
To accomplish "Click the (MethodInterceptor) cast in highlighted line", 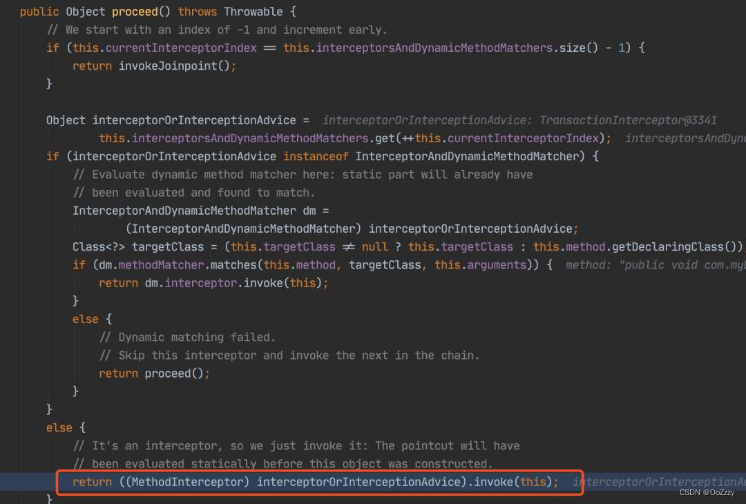I will click(187, 482).
